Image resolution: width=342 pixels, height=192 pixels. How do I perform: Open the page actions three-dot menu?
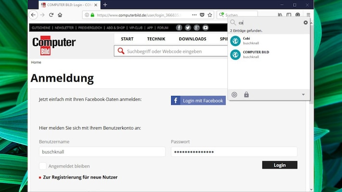(x=194, y=15)
